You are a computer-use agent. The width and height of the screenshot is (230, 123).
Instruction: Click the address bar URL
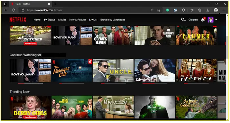point(45,10)
